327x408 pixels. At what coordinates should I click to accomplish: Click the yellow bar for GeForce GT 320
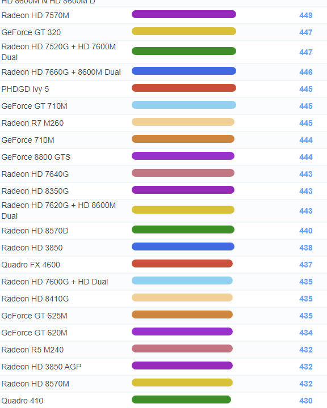[x=184, y=31]
